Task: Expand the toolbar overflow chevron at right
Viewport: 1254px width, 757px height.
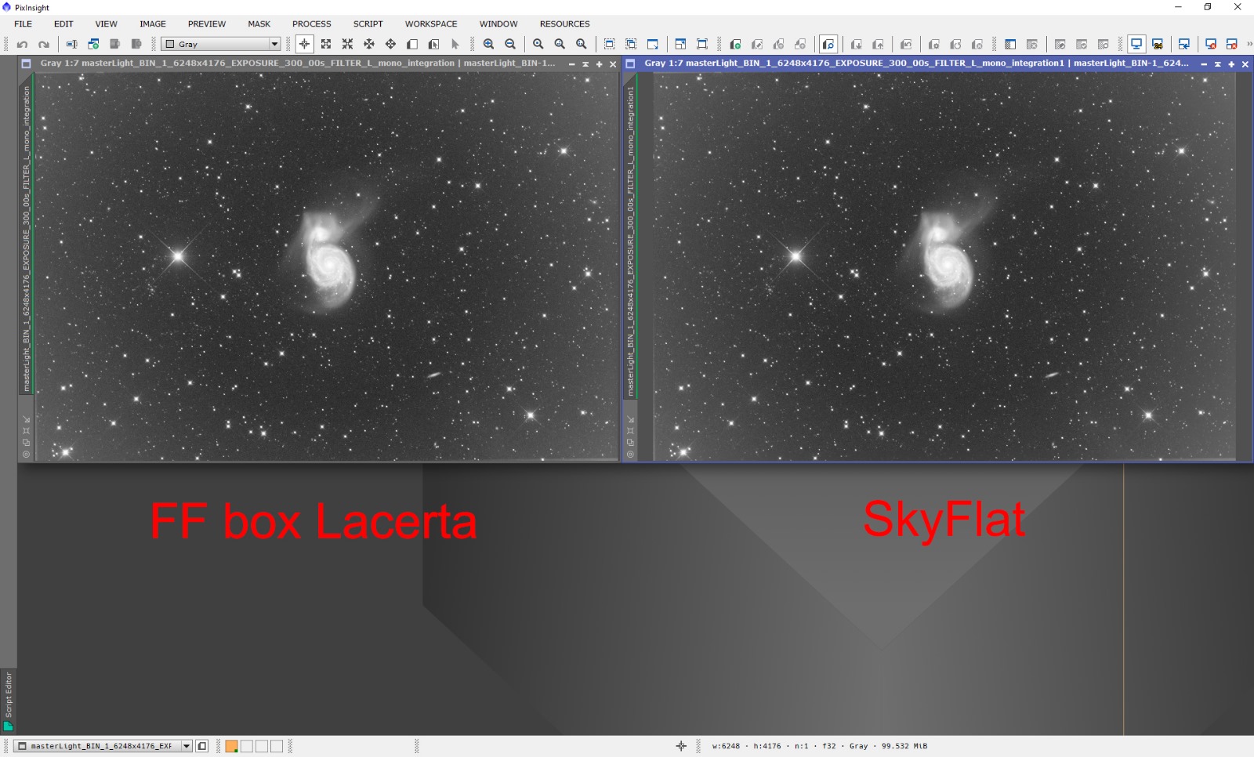Action: tap(1249, 45)
